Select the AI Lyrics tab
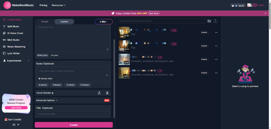 pyautogui.click(x=55, y=55)
